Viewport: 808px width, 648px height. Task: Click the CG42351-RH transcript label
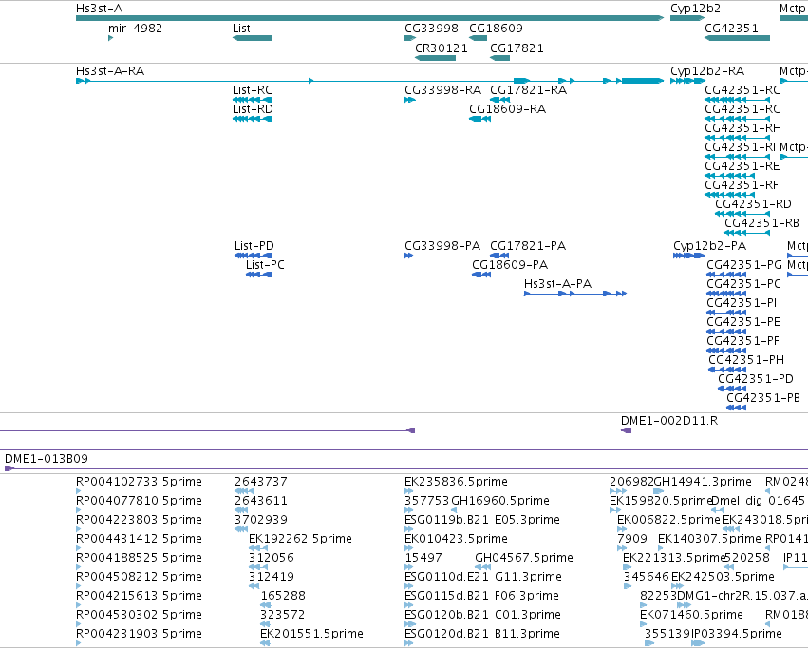tap(742, 128)
